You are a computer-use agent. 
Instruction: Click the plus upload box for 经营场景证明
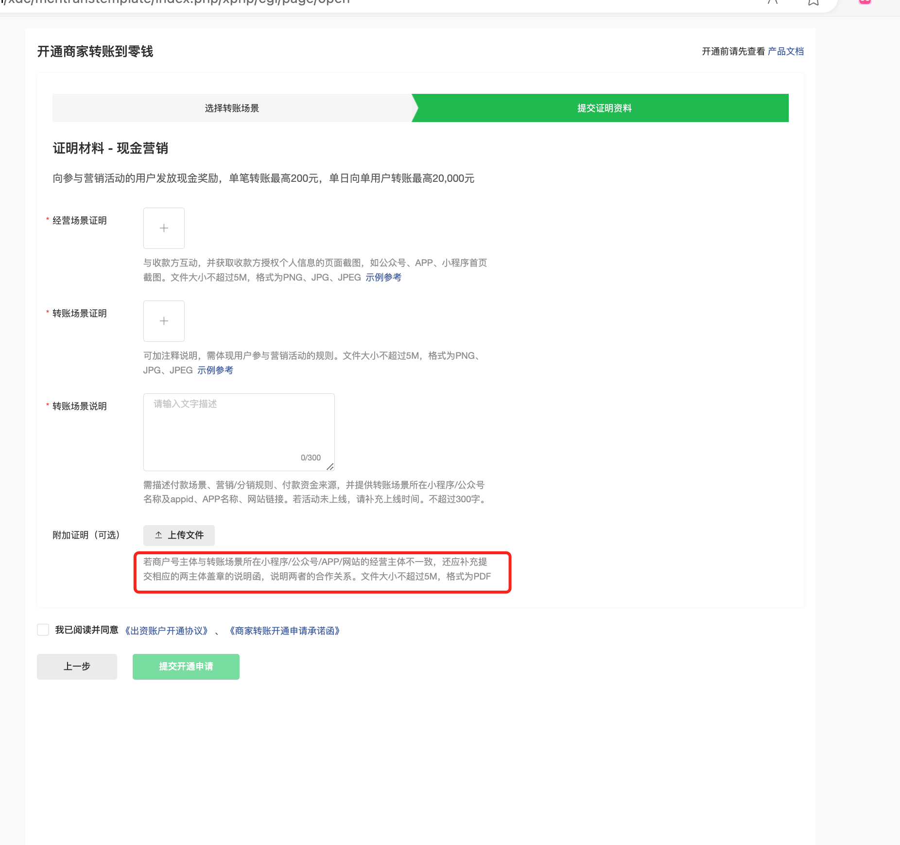pyautogui.click(x=164, y=228)
